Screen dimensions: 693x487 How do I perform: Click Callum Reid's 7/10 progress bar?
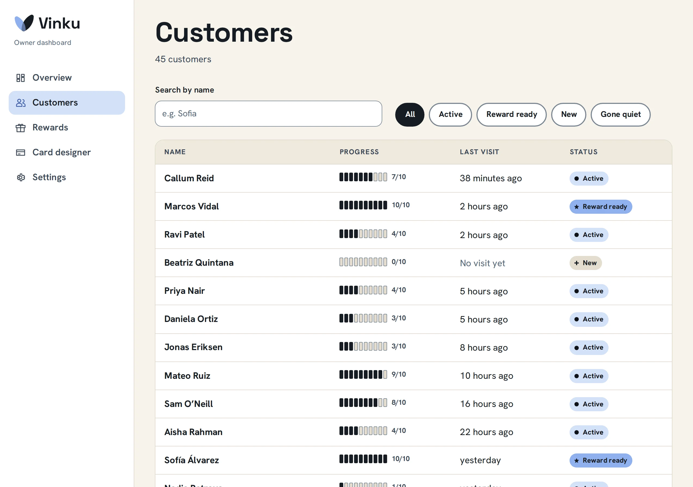pyautogui.click(x=363, y=177)
